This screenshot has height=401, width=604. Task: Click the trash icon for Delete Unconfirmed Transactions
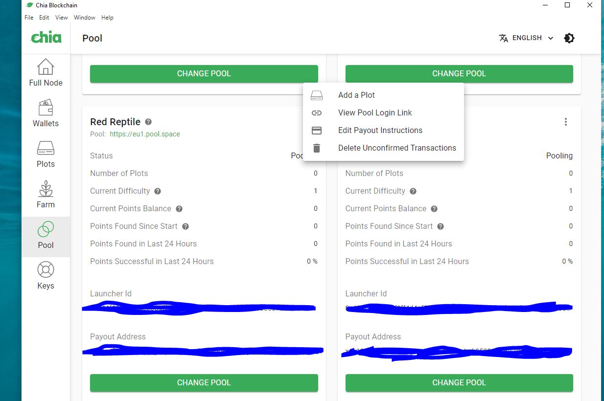pyautogui.click(x=317, y=148)
